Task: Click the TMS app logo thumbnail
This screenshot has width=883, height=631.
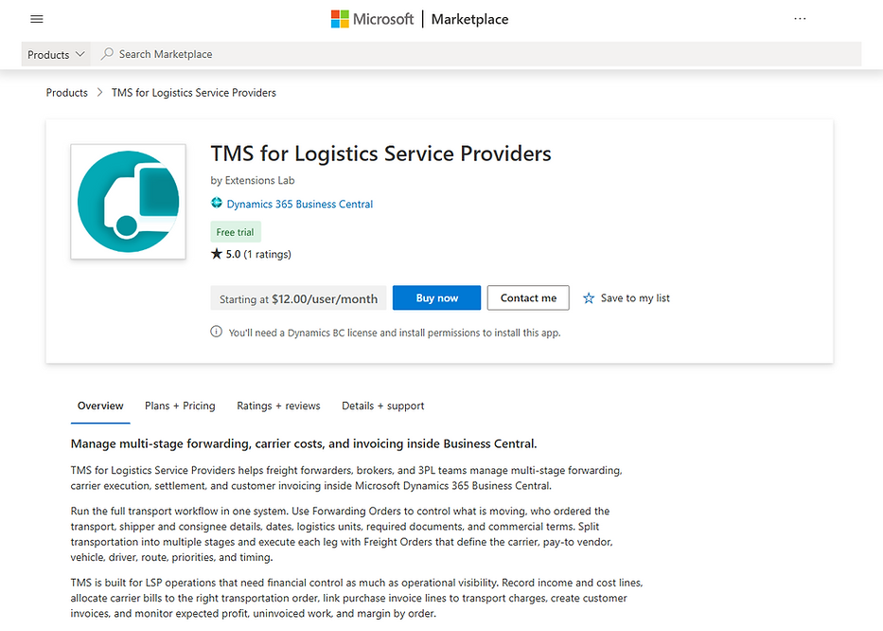Action: click(x=128, y=201)
